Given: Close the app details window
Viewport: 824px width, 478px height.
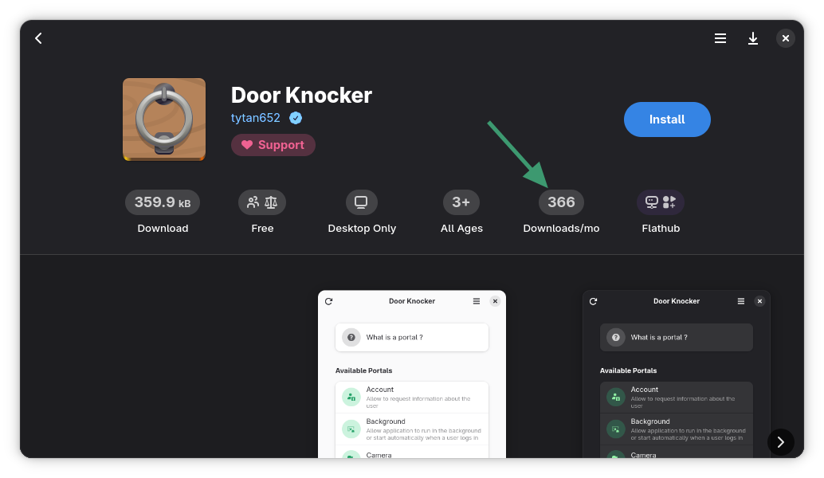Looking at the screenshot, I should [x=786, y=37].
